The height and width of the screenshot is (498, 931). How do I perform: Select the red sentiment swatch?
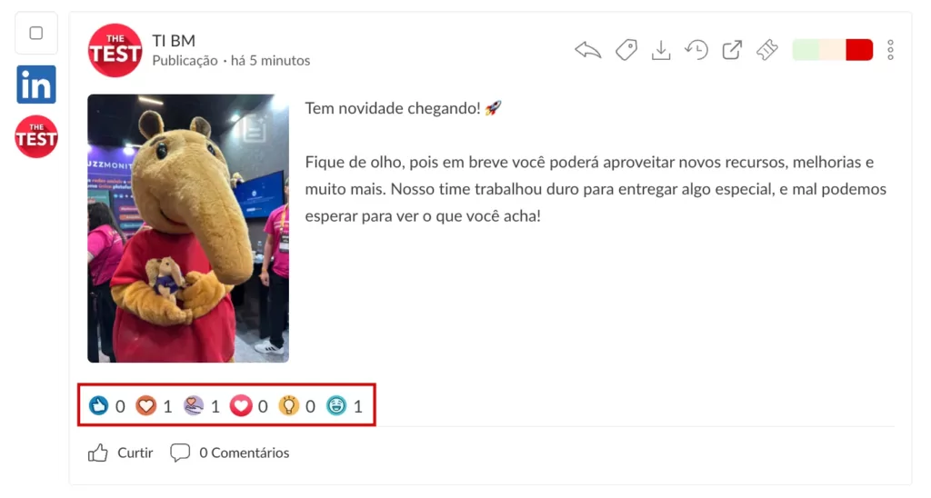(859, 50)
